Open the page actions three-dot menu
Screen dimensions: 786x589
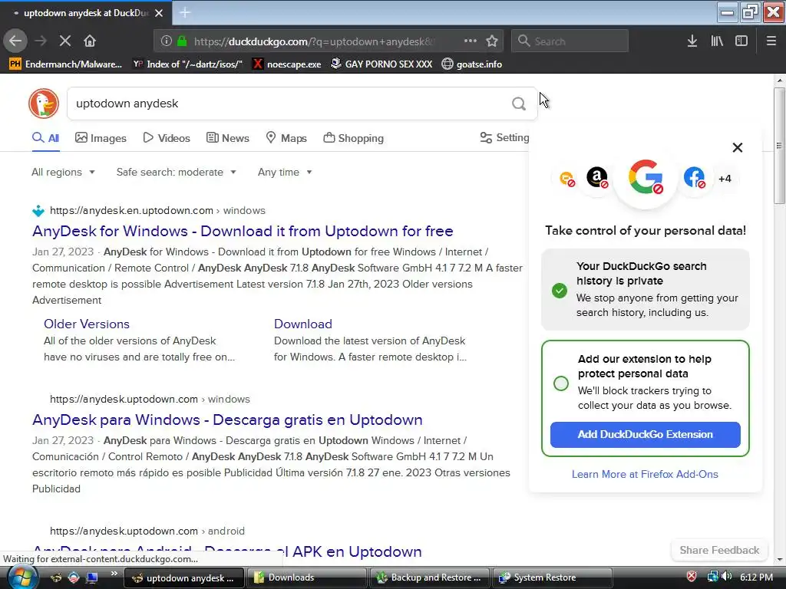tap(471, 41)
